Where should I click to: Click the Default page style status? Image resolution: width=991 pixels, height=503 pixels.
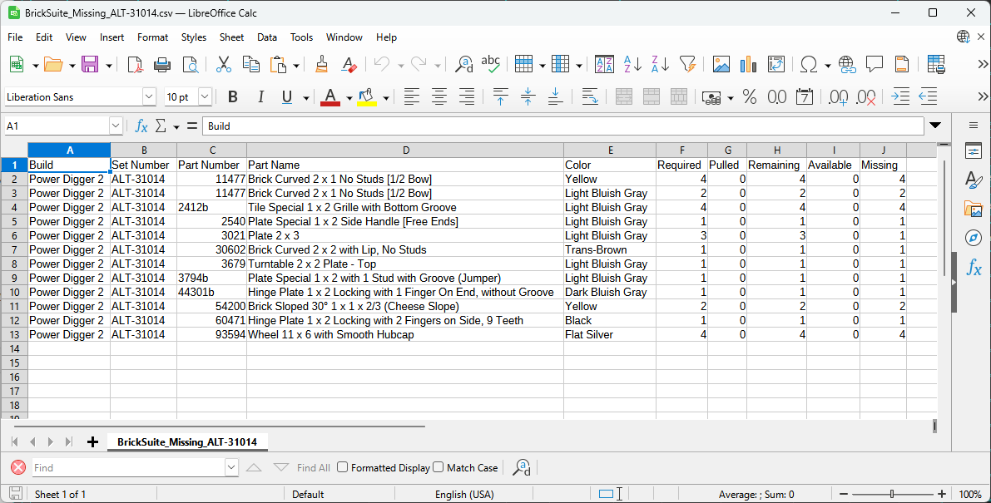309,494
